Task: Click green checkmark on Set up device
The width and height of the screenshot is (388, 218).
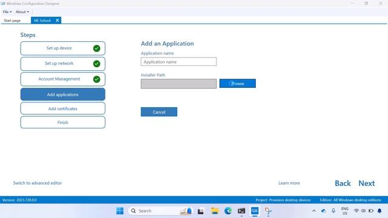Action: click(96, 48)
